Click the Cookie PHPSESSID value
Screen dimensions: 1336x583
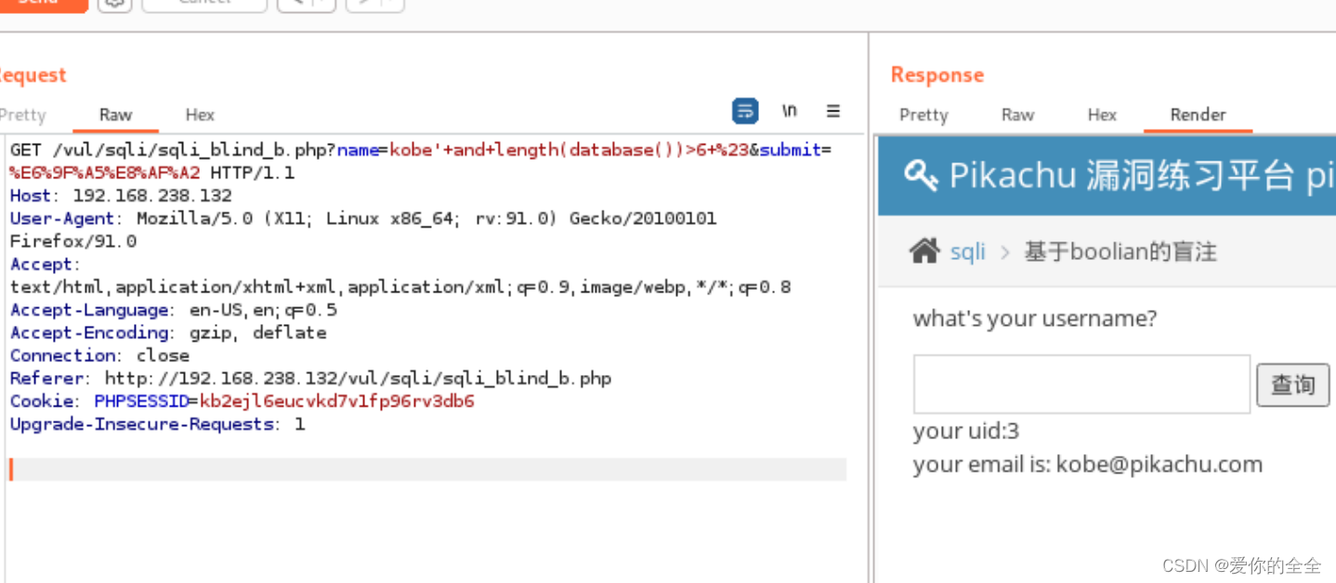(x=337, y=401)
